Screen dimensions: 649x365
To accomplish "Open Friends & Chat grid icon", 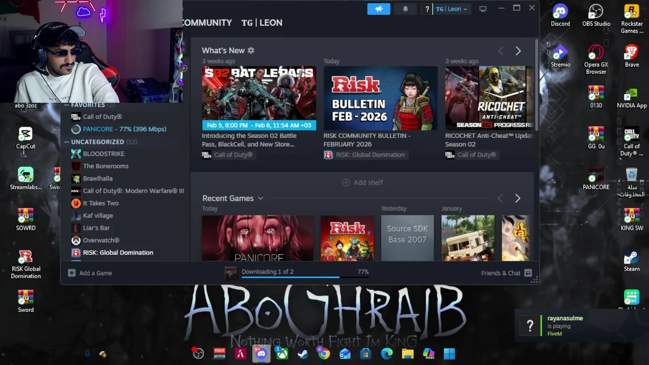I will pos(528,273).
